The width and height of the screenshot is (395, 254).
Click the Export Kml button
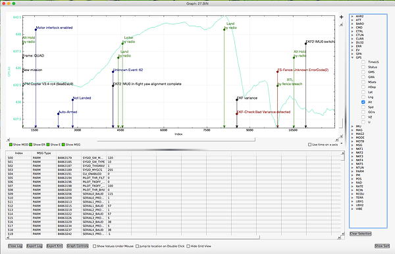(55, 246)
